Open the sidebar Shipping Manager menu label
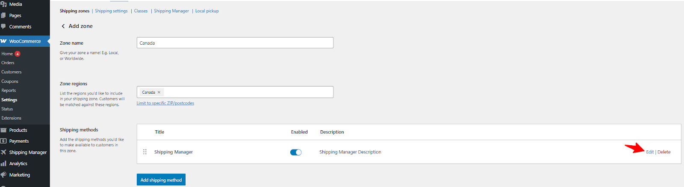684x187 pixels. (x=28, y=152)
